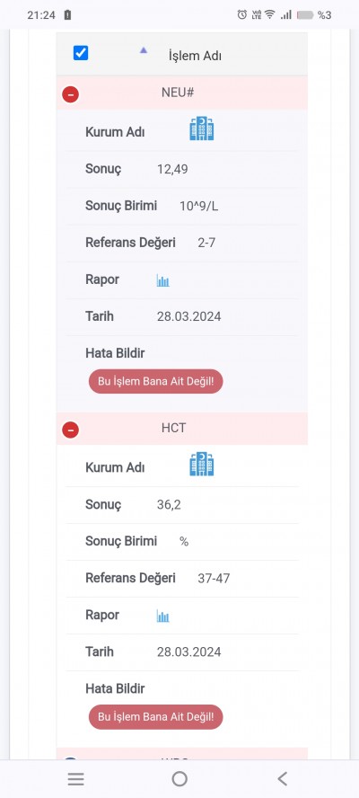
Task: Tap the NEU# result value 12,49
Action: pos(172,170)
